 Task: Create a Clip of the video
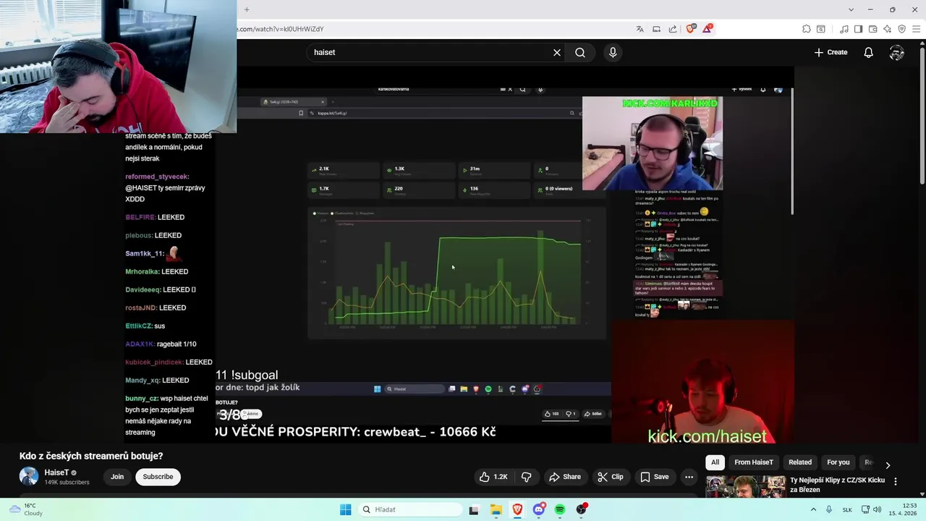[611, 477]
